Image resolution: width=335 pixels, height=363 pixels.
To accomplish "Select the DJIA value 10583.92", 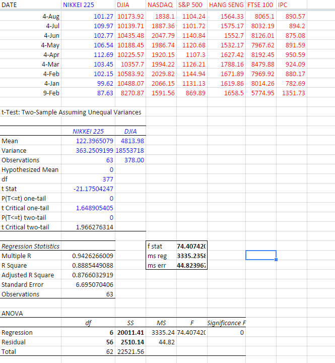I will tap(130, 74).
